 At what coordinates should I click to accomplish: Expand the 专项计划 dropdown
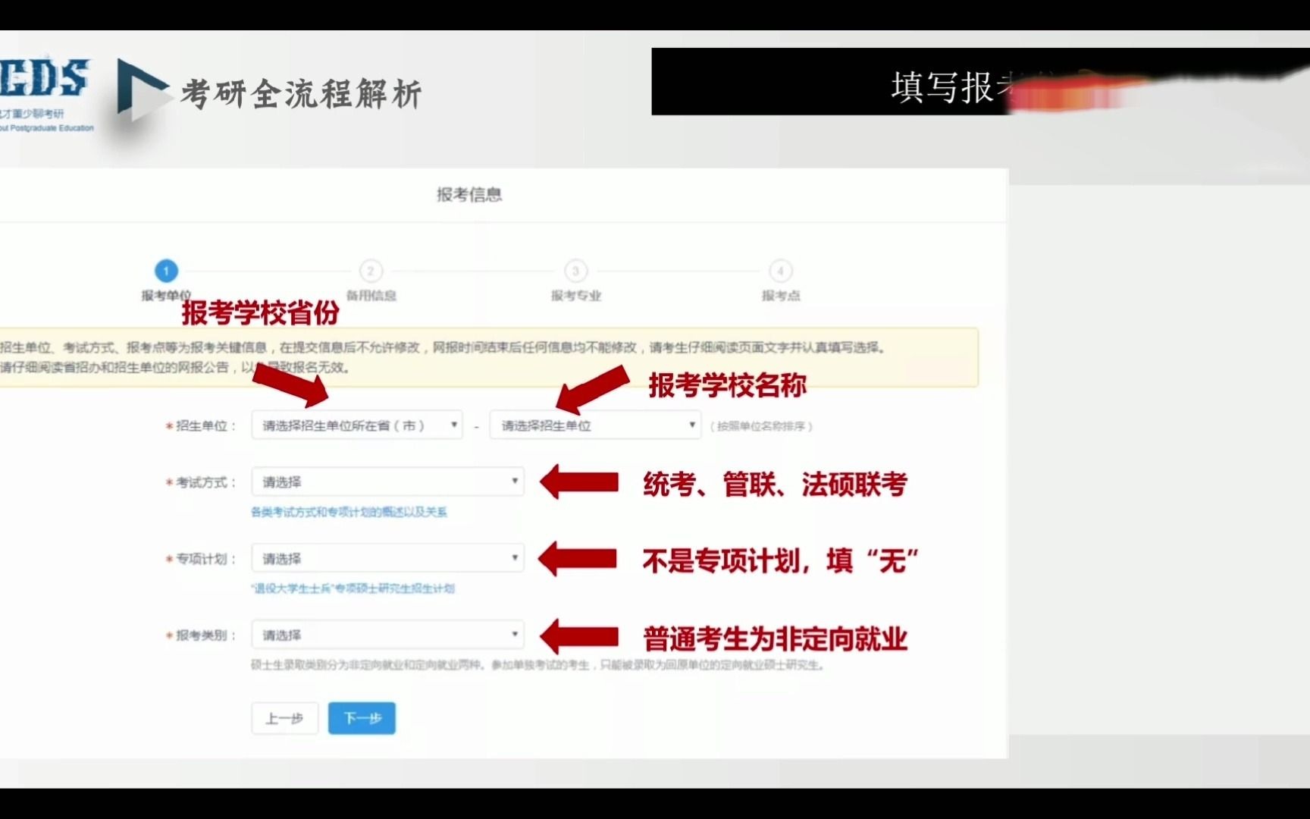pyautogui.click(x=387, y=559)
